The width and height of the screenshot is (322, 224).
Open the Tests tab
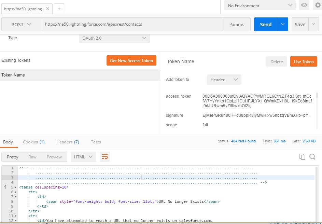pos(96,142)
